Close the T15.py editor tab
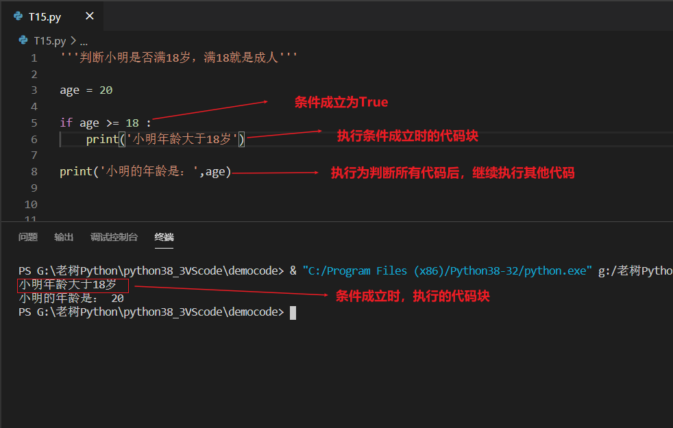673x428 pixels. click(89, 16)
